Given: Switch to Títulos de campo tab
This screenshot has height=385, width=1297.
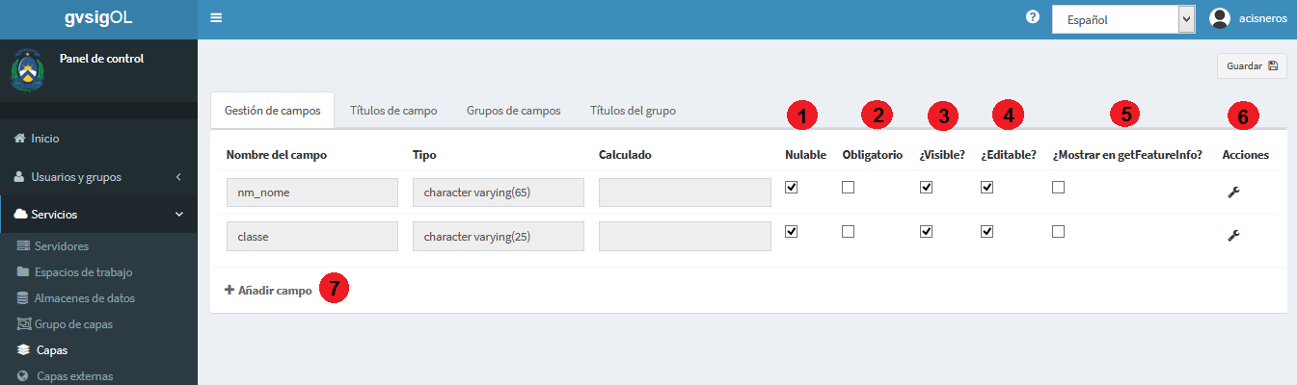Looking at the screenshot, I should click(393, 111).
